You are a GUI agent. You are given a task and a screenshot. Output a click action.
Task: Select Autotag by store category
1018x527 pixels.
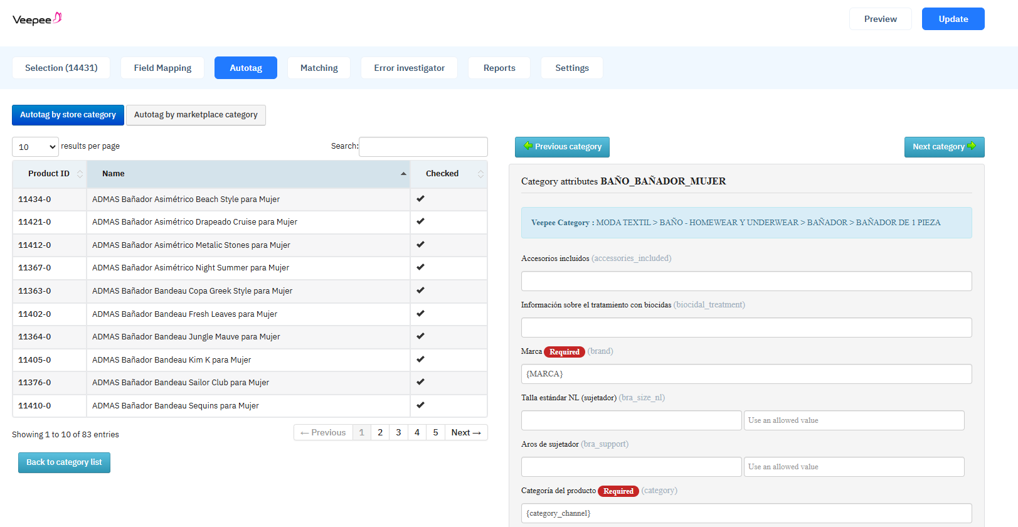pyautogui.click(x=68, y=115)
